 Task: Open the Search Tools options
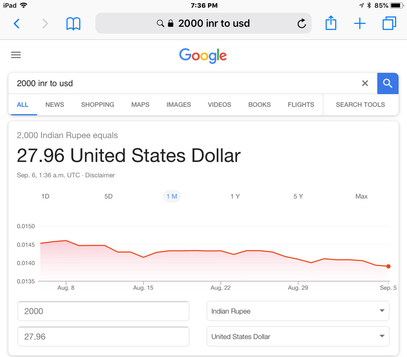(x=360, y=105)
